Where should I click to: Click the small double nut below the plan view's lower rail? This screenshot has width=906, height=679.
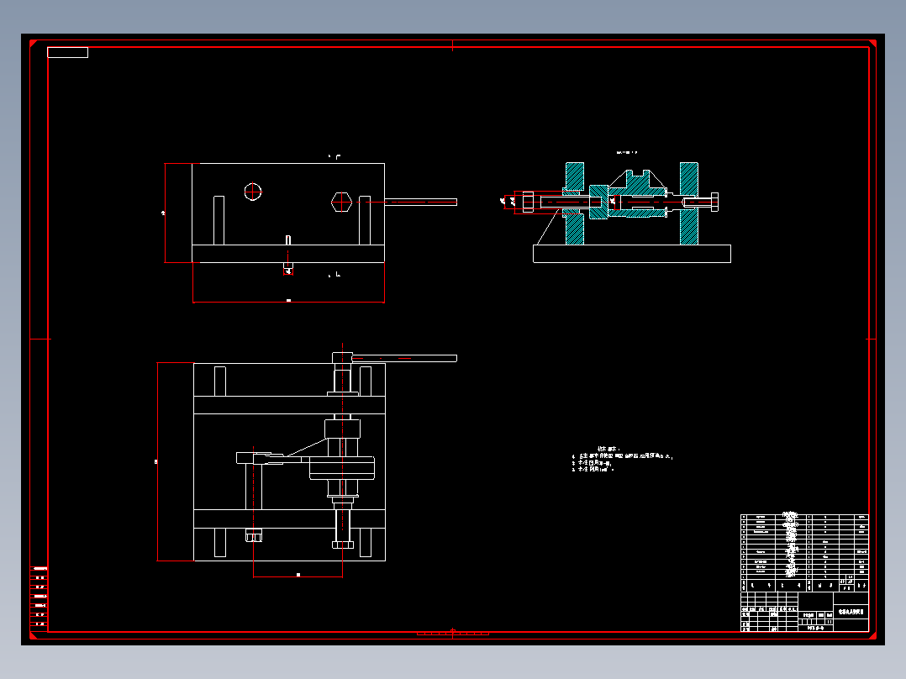pyautogui.click(x=254, y=535)
